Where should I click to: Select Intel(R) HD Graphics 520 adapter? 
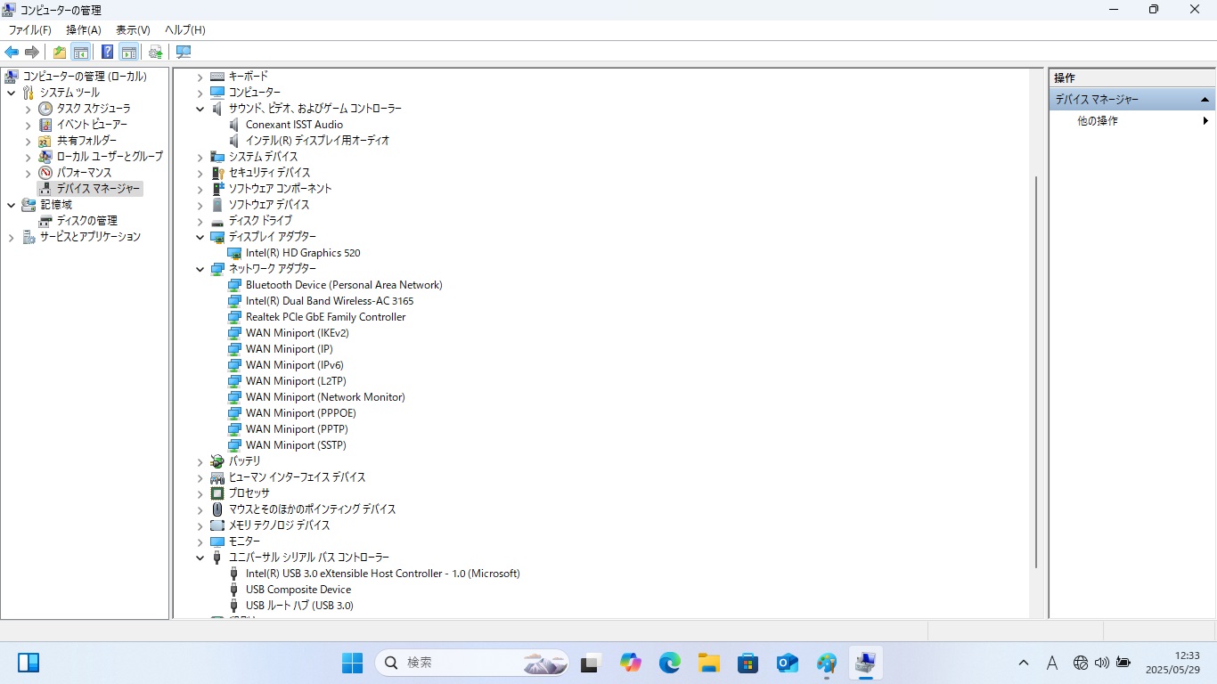303,253
